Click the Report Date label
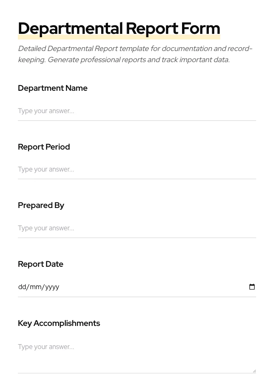The height and width of the screenshot is (381, 274). tap(41, 264)
